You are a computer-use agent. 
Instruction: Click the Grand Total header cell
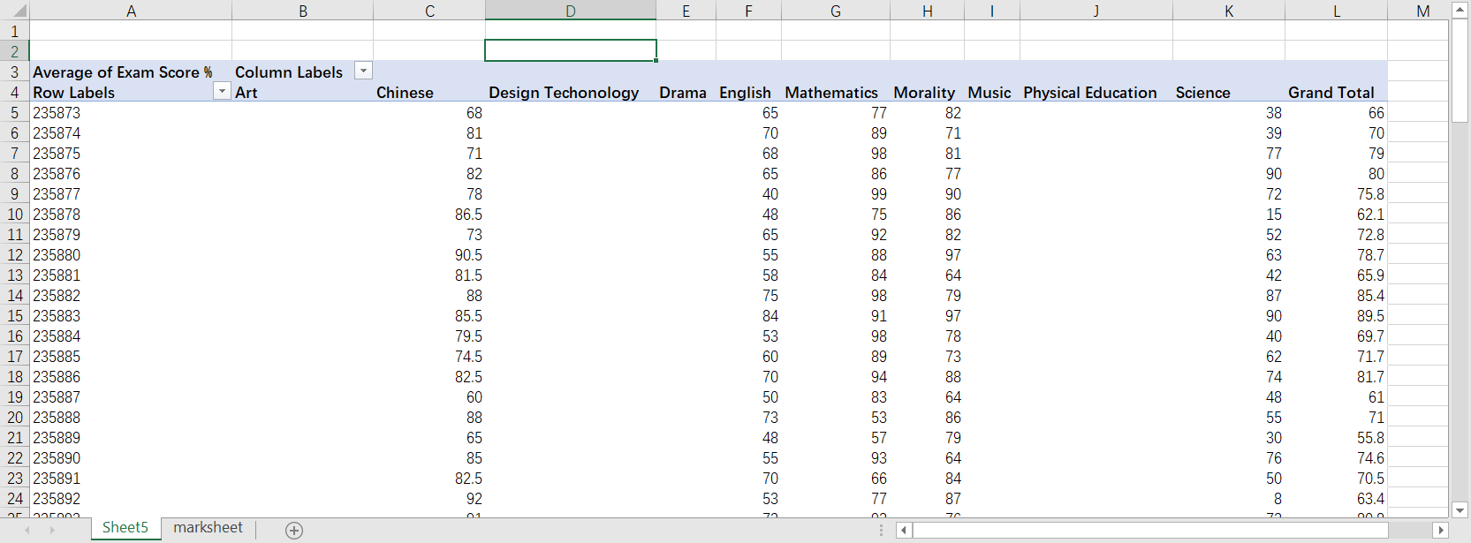(x=1331, y=93)
